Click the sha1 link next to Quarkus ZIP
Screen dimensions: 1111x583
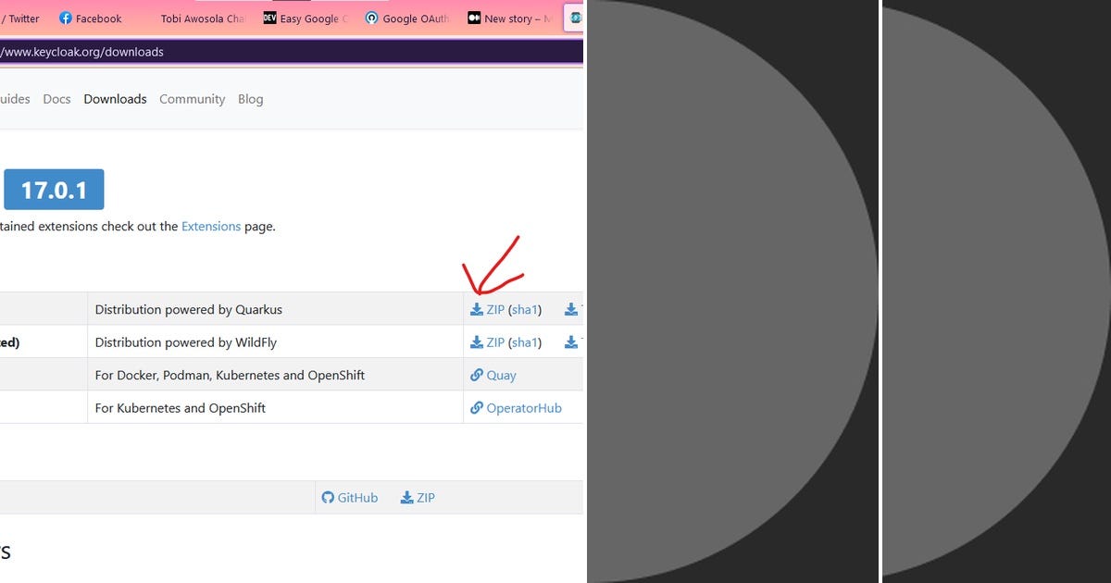click(x=526, y=309)
